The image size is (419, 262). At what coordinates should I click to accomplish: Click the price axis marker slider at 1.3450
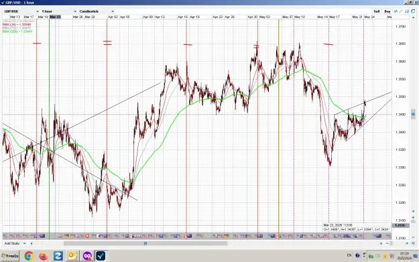pyautogui.click(x=413, y=115)
